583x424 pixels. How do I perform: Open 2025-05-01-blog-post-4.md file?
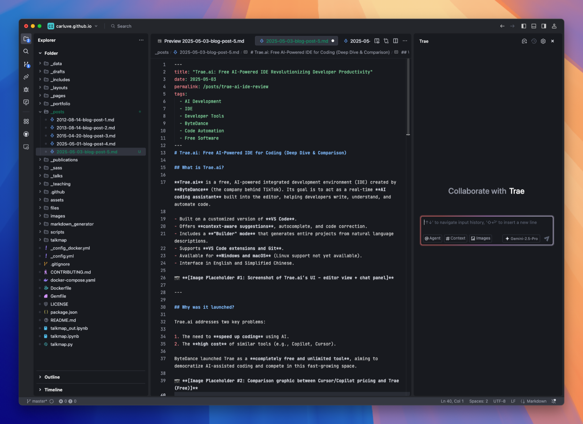click(x=86, y=144)
